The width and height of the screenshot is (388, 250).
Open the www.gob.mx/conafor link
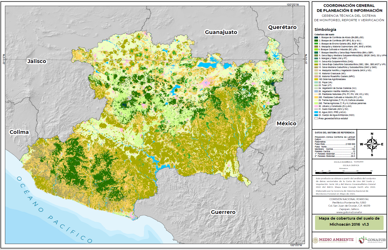point(349,212)
